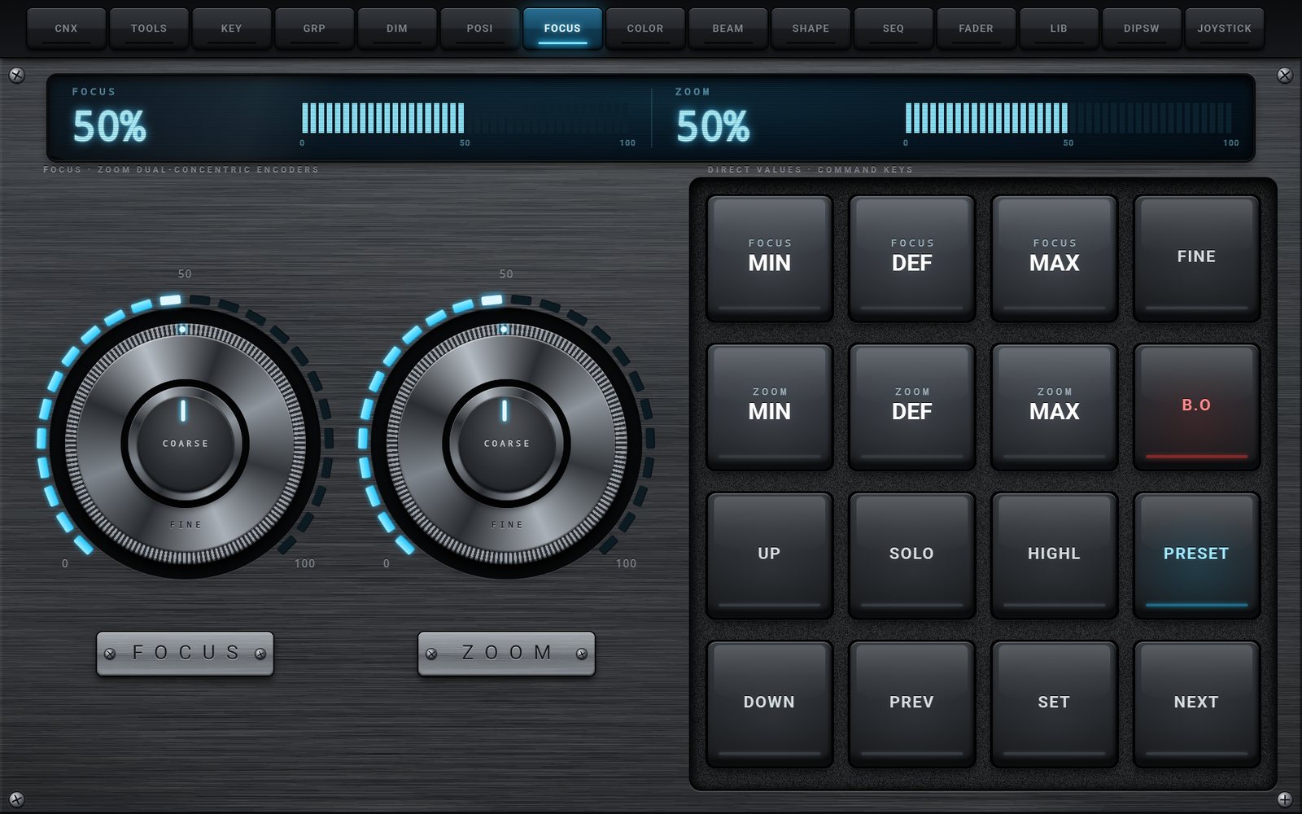Click the ZOOM MIN key
The image size is (1302, 814).
click(x=769, y=405)
